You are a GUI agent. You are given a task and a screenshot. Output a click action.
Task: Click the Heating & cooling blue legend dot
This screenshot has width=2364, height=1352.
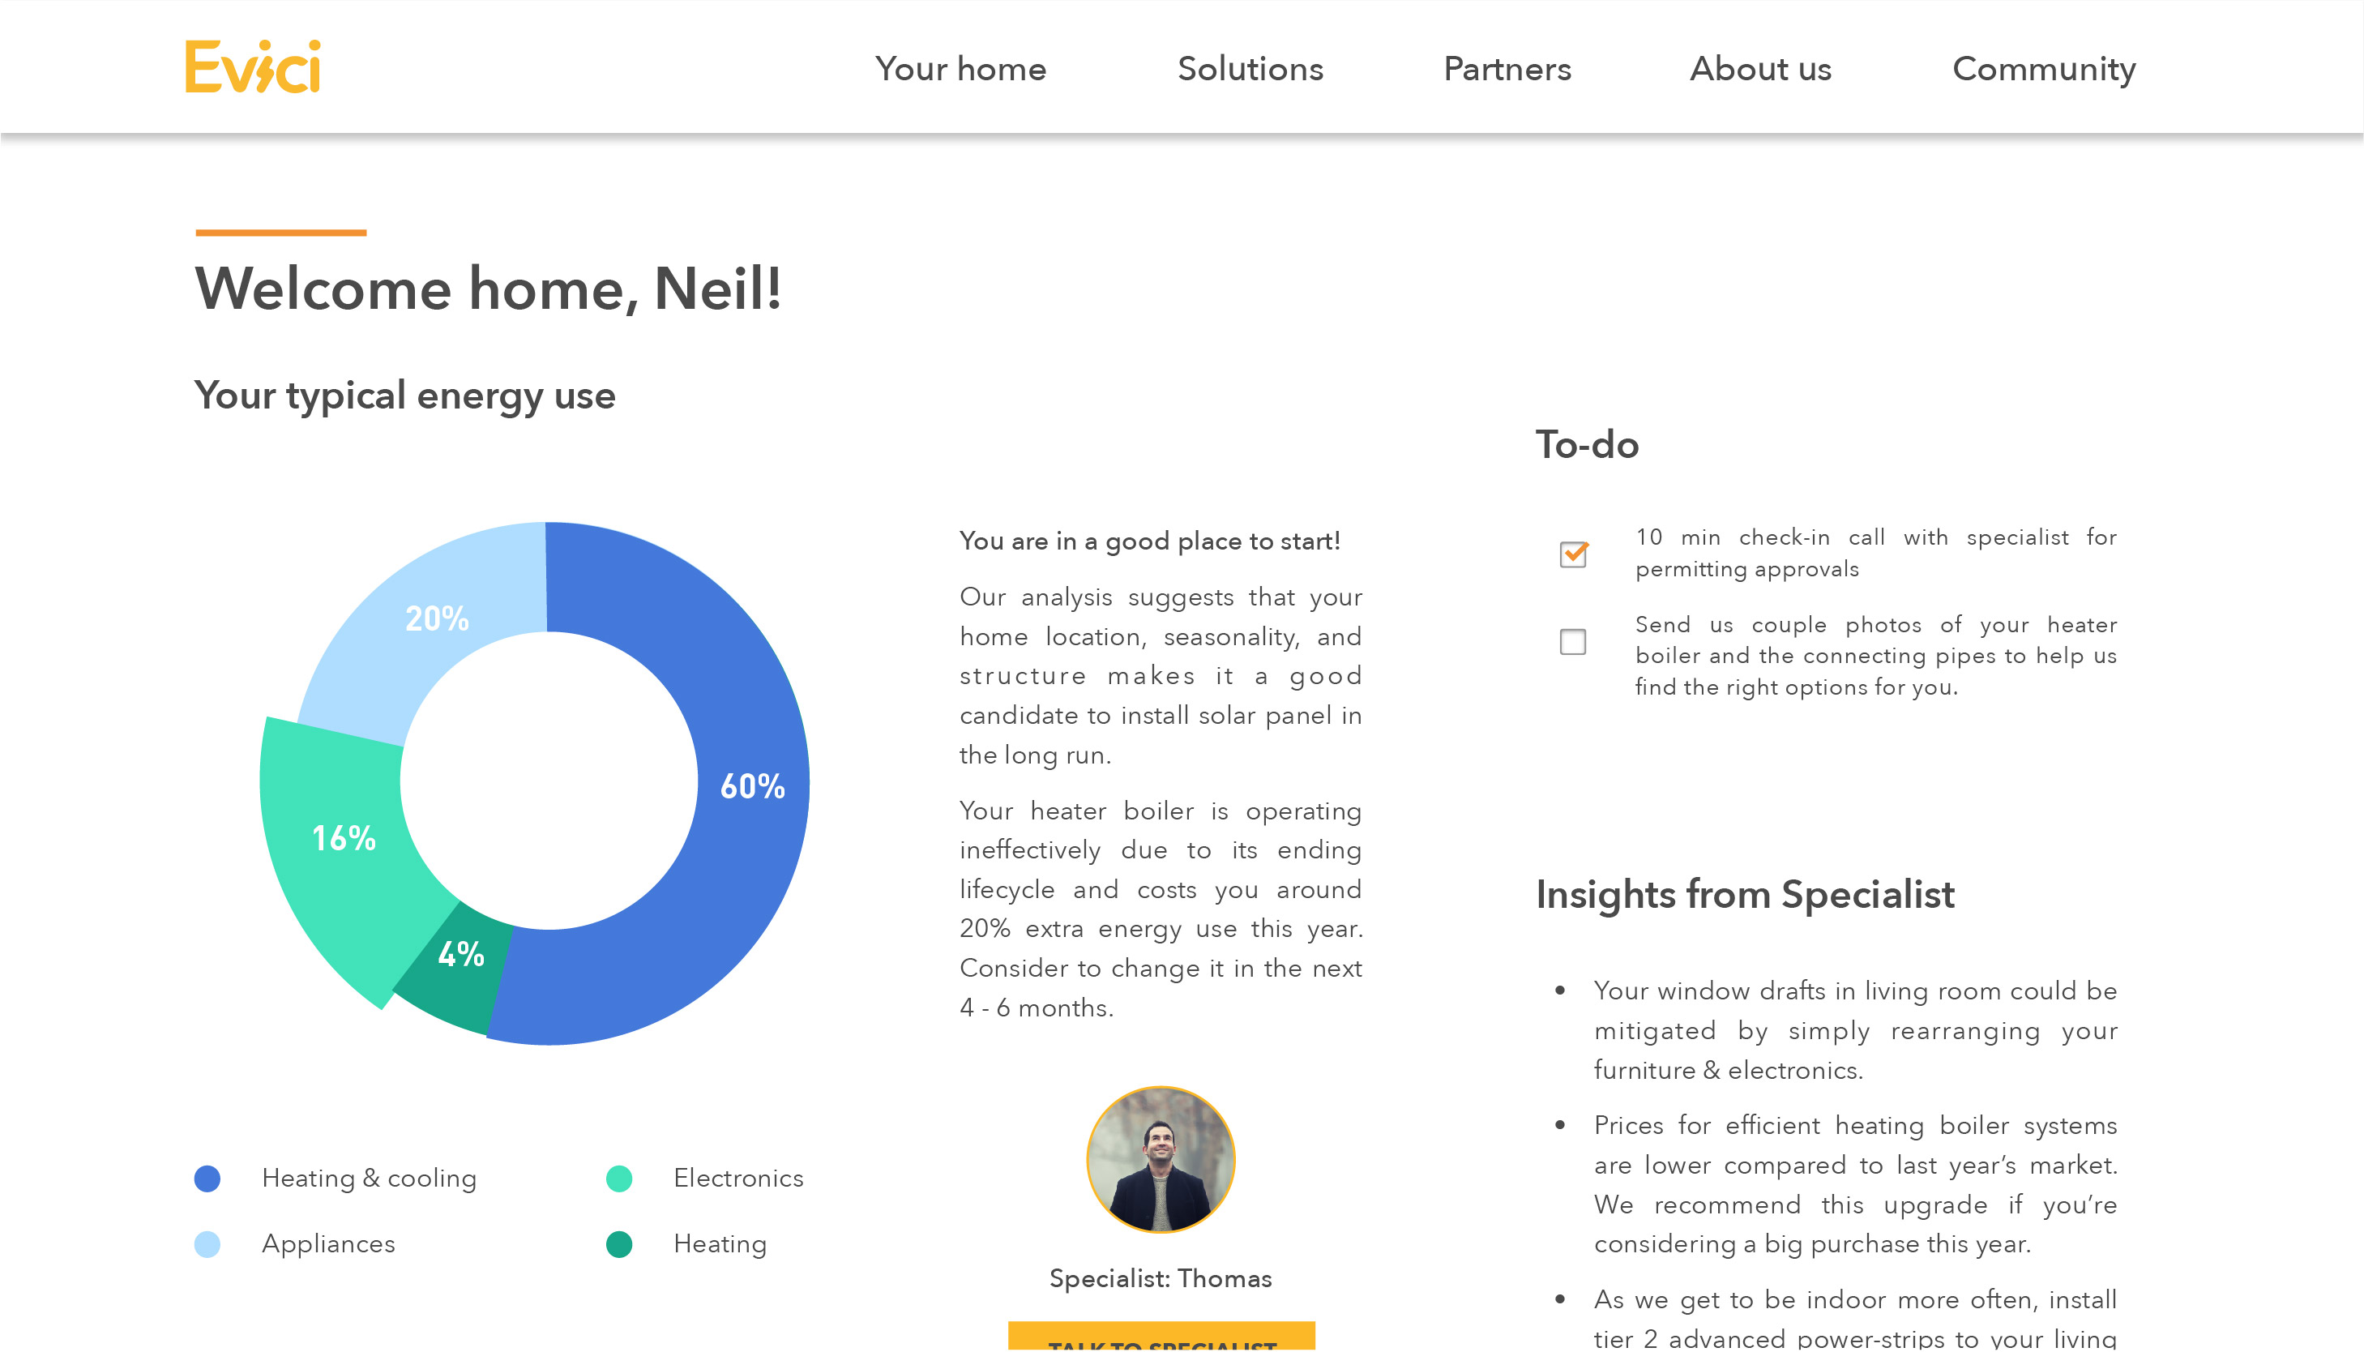click(x=207, y=1179)
